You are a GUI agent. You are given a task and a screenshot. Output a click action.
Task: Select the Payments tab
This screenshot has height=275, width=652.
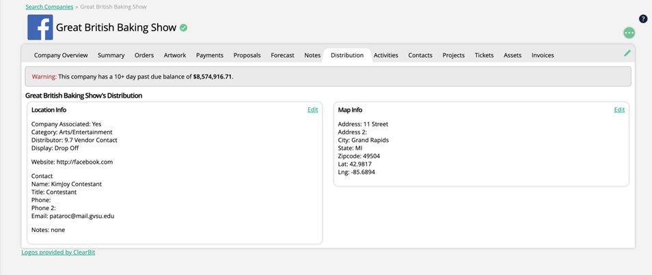210,55
